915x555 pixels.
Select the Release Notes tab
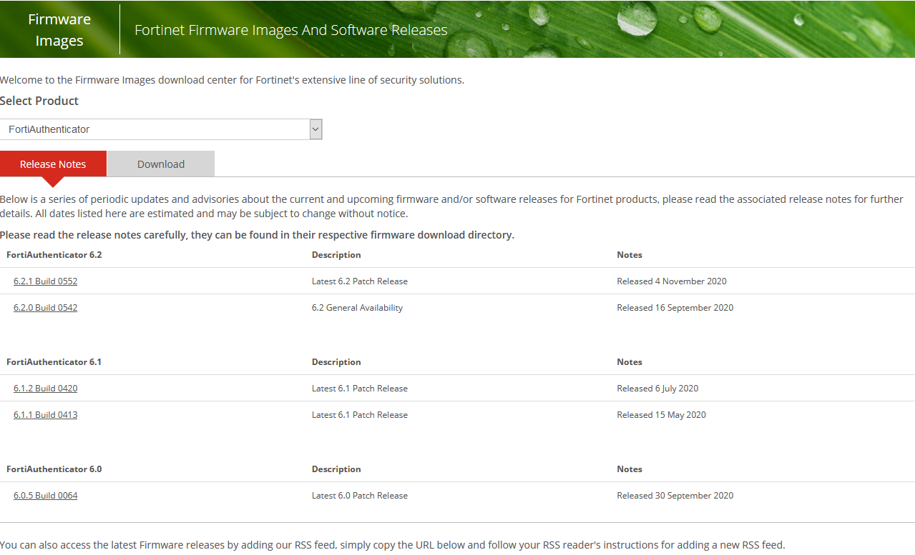click(x=52, y=164)
